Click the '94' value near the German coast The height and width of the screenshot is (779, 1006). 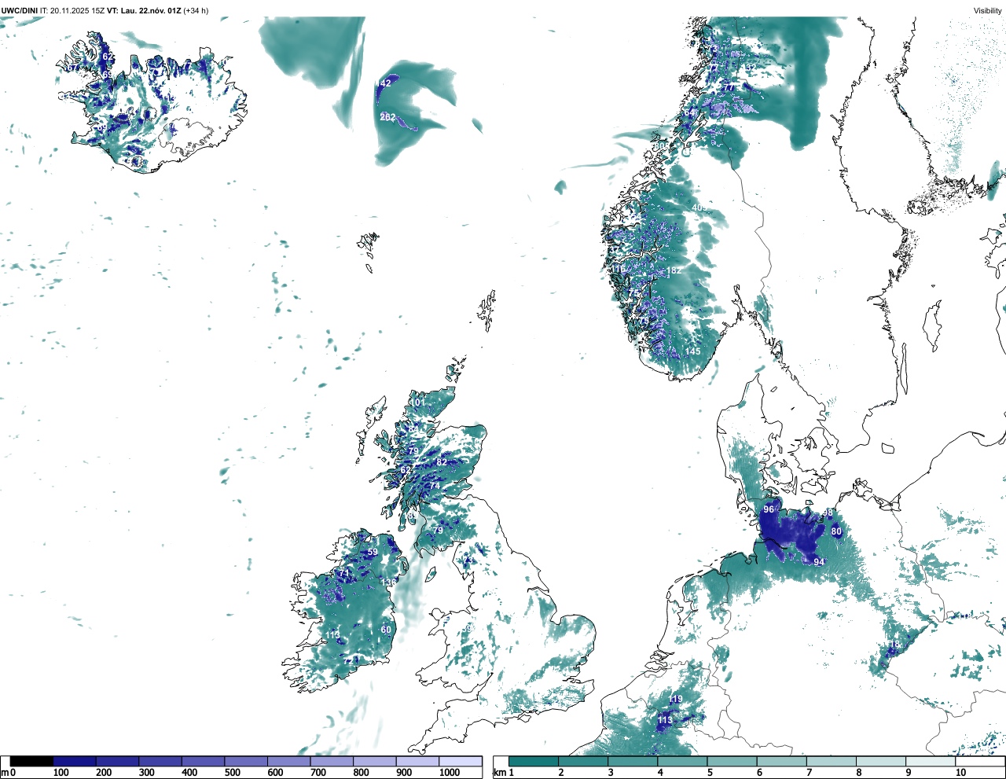coord(819,562)
